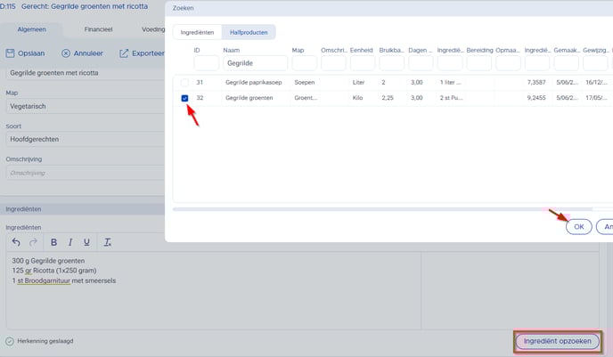The width and height of the screenshot is (613, 357).
Task: Click the undo arrow in the ingredients editor
Action: 15,242
